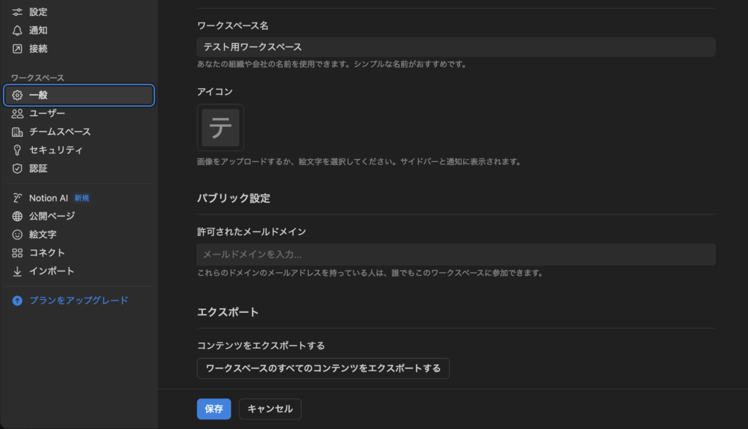
Task: Click the 許可されたメールドメイン label
Action: click(251, 232)
